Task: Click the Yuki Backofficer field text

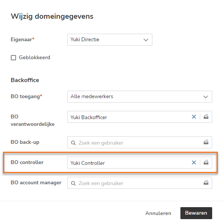Action: point(89,117)
